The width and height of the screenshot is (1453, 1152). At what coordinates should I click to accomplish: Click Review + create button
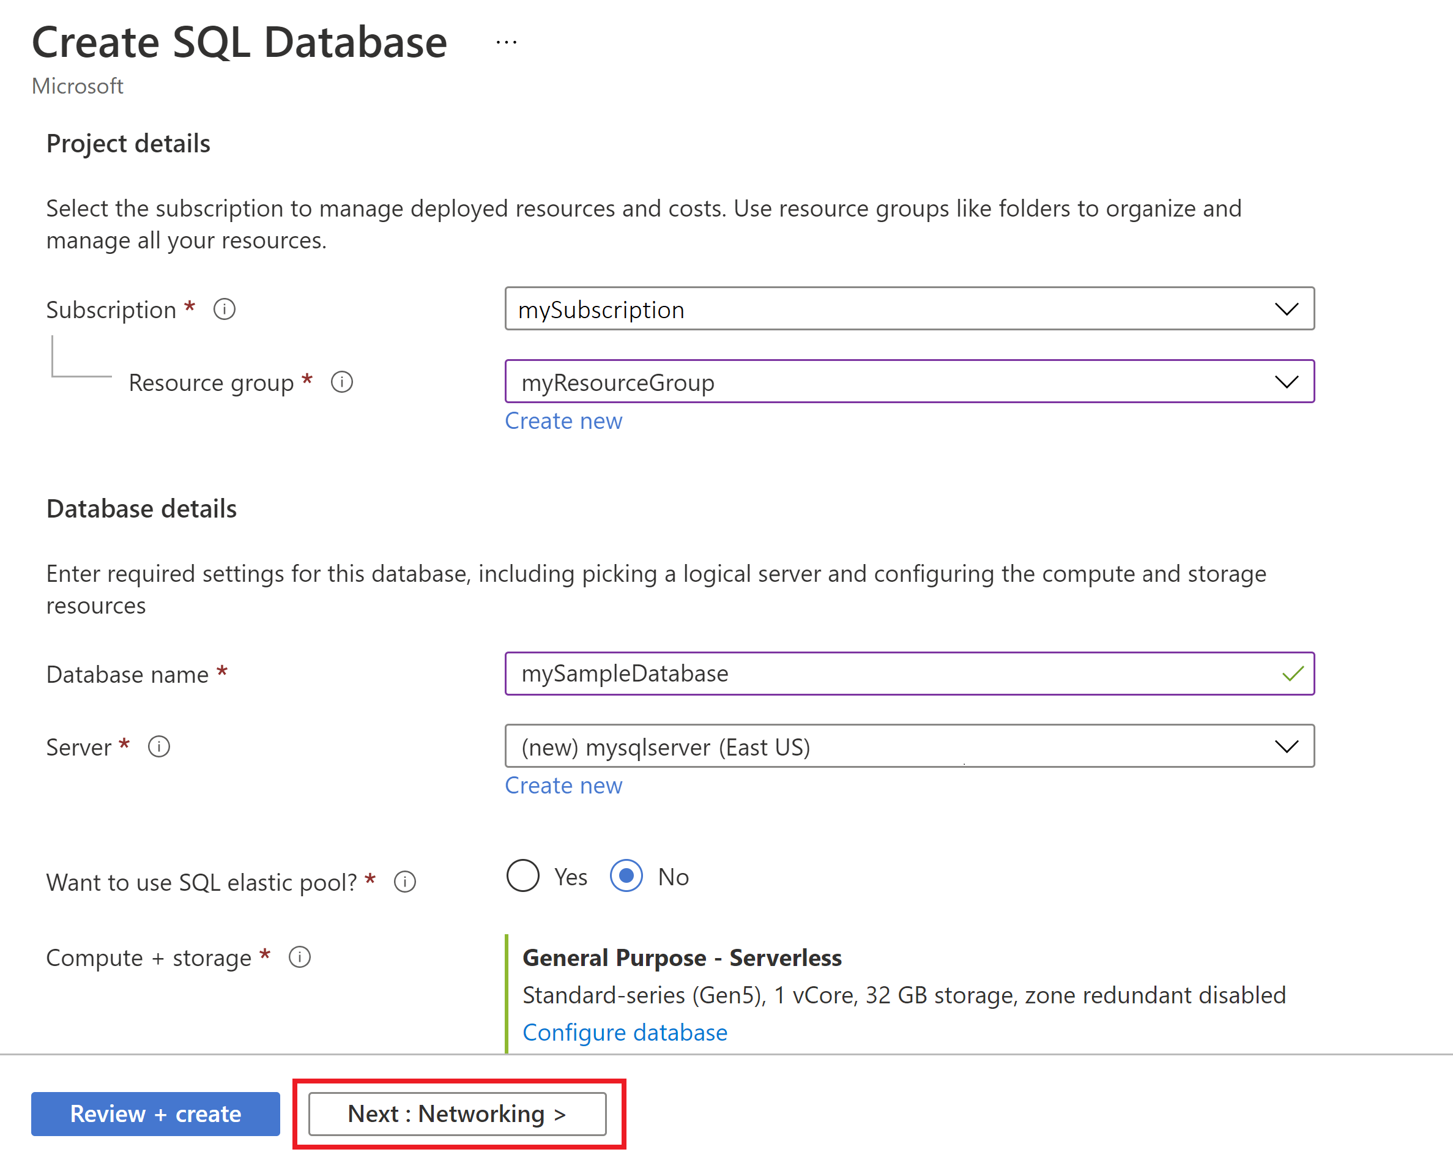[x=154, y=1113]
